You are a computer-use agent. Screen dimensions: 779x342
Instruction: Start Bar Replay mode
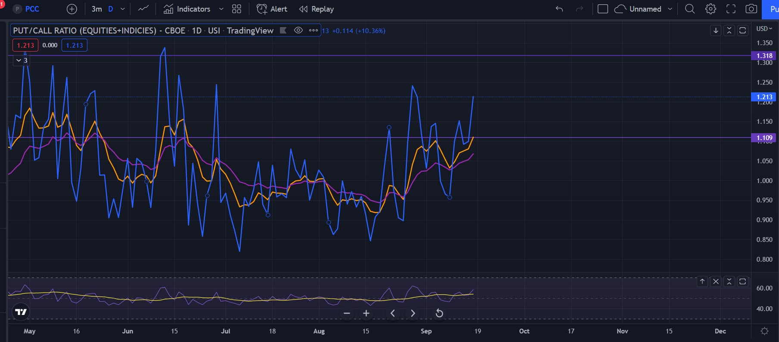(317, 9)
